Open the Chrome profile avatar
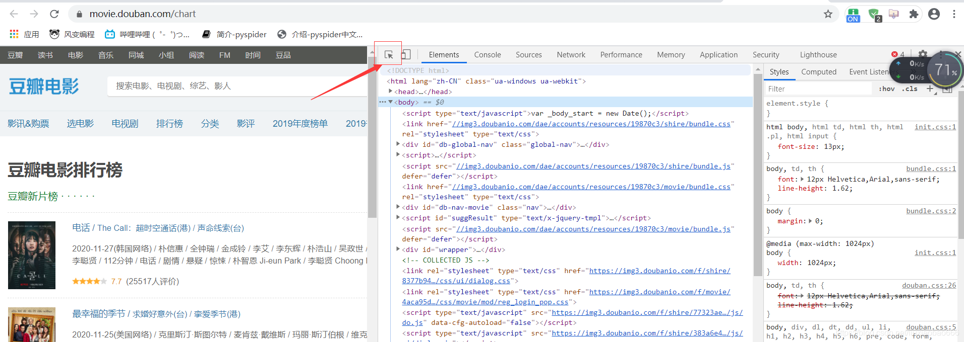 click(934, 14)
